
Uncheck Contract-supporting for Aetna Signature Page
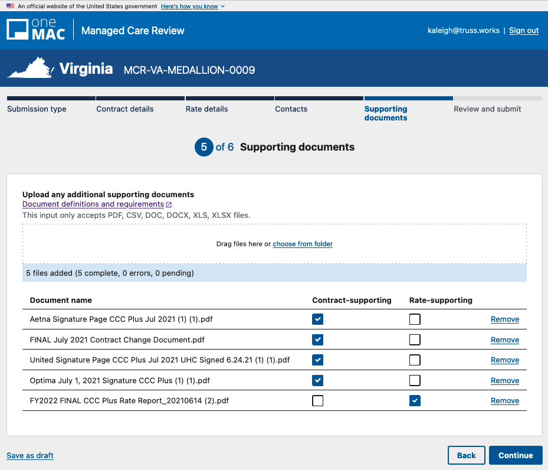[x=318, y=319]
